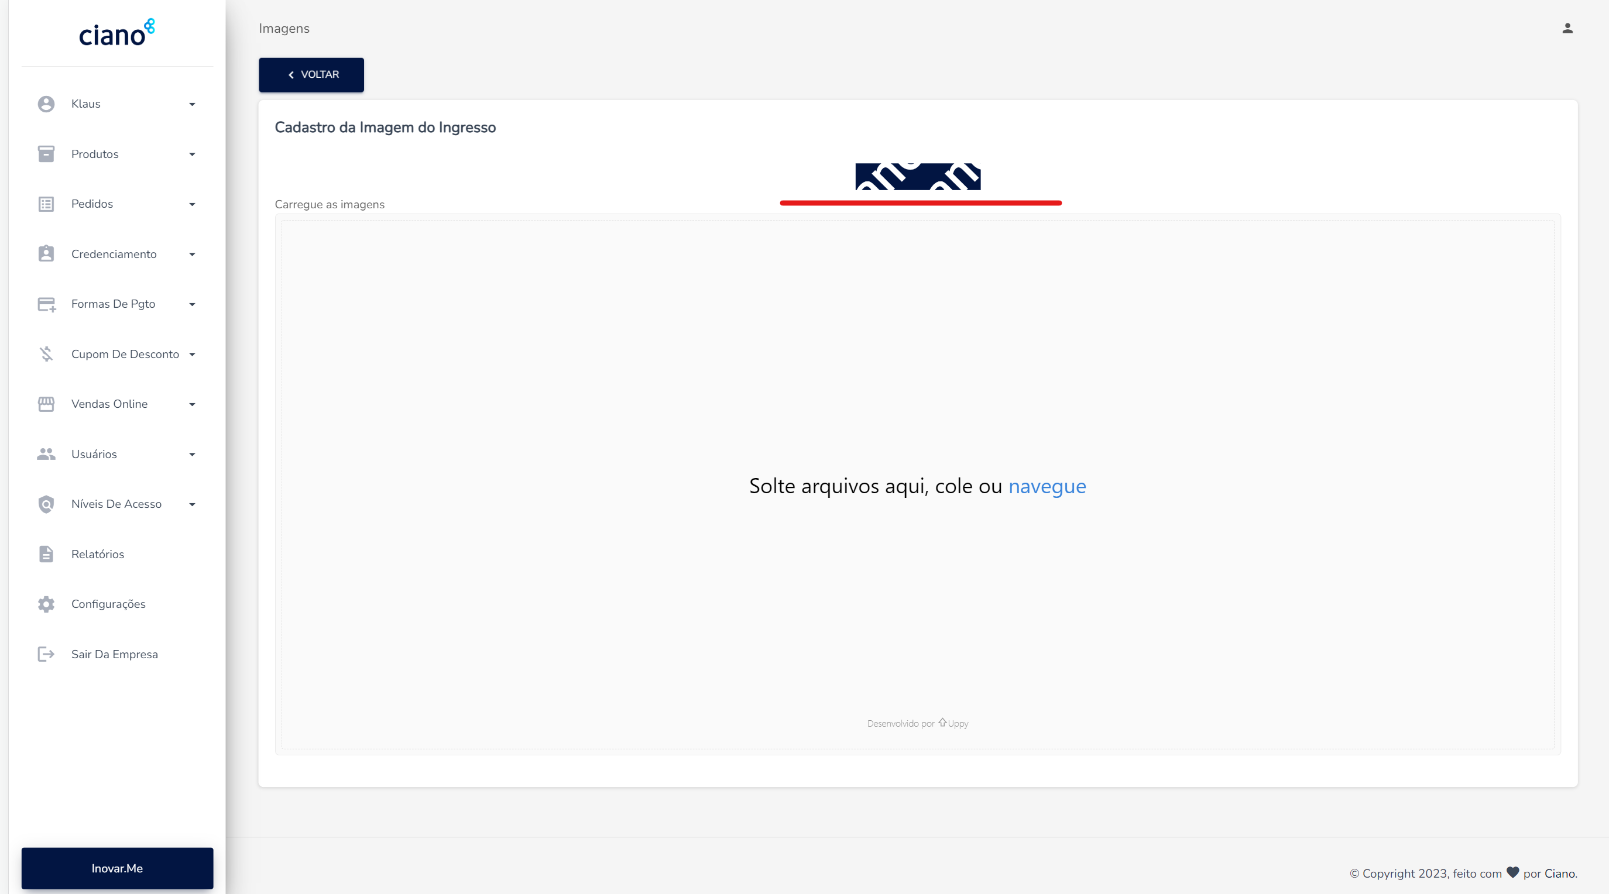Expand the Pedidos dropdown arrow
Screen dimensions: 1609x894
click(x=193, y=204)
